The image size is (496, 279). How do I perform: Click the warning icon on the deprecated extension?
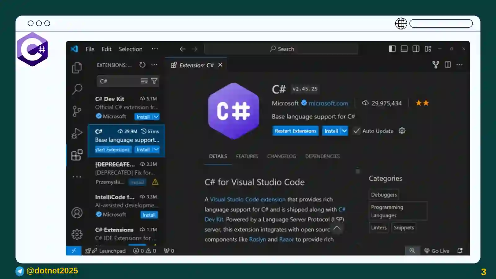155,182
